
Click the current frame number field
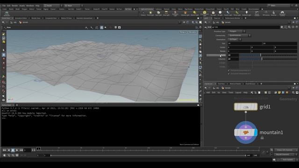(27, 150)
